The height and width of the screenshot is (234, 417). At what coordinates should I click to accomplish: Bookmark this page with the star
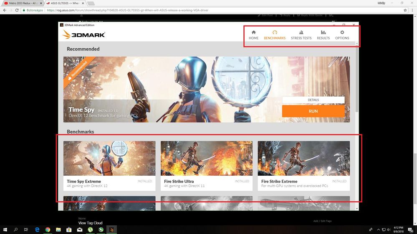coord(405,10)
